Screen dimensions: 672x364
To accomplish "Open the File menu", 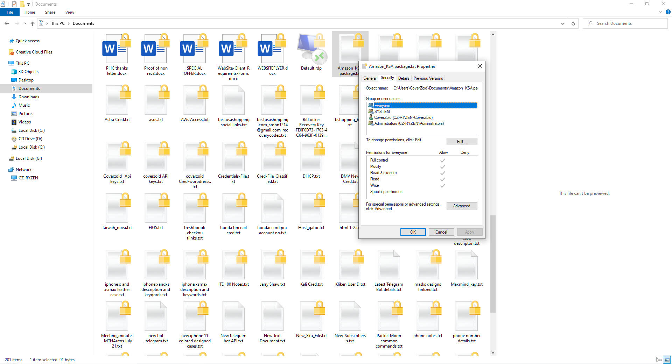I will 10,12.
